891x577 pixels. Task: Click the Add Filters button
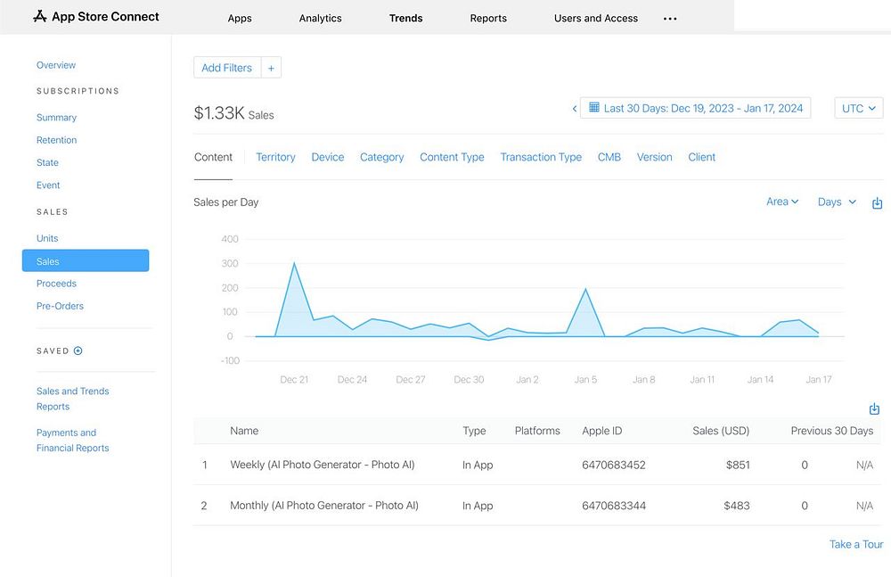(226, 68)
